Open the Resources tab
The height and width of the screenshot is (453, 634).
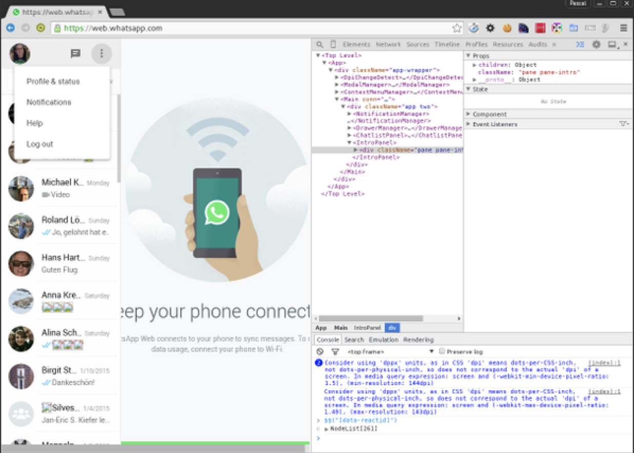pos(508,45)
